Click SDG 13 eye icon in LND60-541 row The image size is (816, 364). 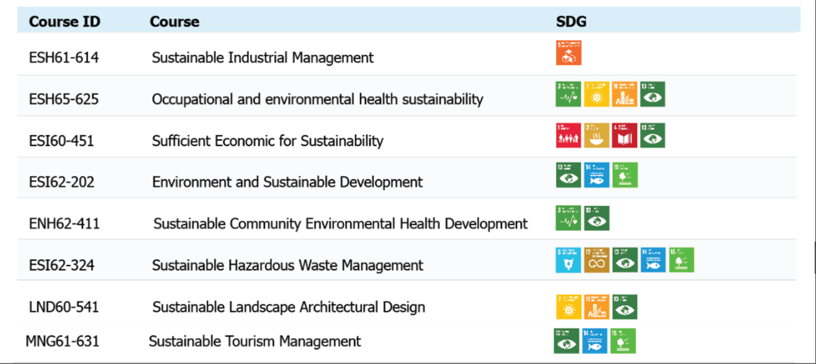[x=624, y=307]
